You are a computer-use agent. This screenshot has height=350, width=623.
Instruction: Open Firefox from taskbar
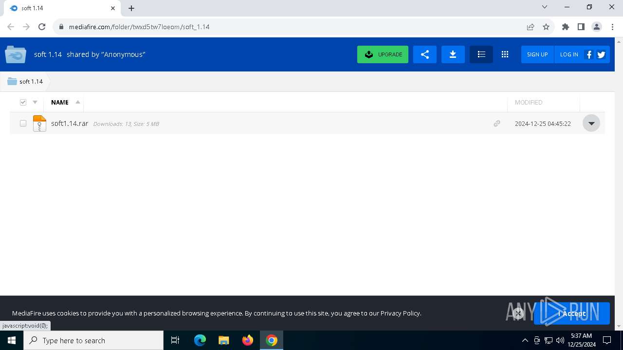tap(248, 340)
